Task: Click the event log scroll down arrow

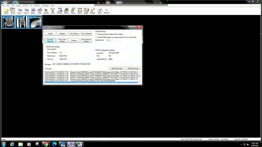Action: 139,82
